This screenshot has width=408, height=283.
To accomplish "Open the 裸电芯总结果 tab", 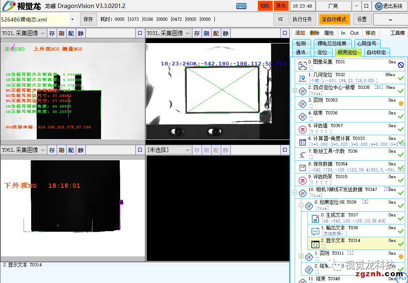I will 332,43.
